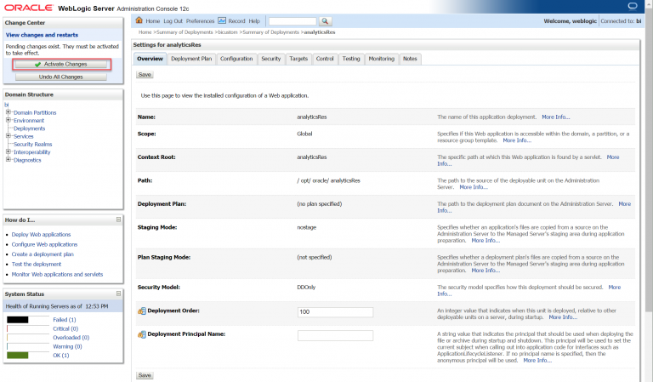Click Undo All Changes button
This screenshot has height=382, width=653.
point(60,77)
